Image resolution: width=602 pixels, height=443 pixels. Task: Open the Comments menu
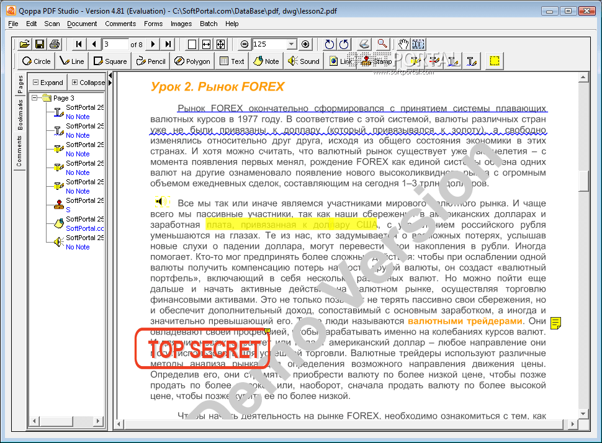click(120, 24)
